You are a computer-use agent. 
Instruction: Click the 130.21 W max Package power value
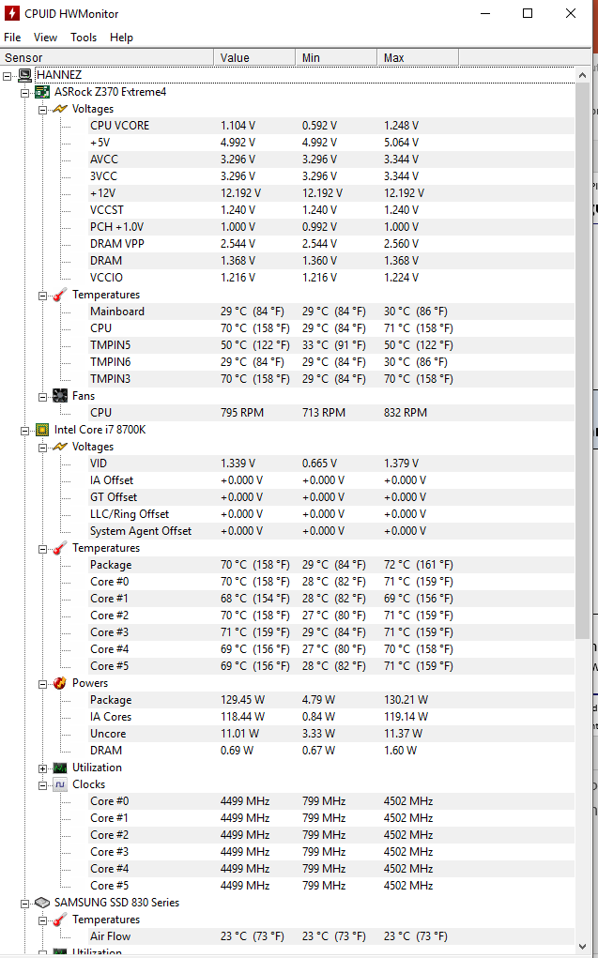pos(406,700)
